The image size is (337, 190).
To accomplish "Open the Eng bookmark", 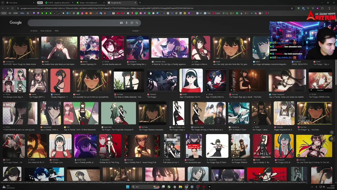I will pyautogui.click(x=225, y=13).
